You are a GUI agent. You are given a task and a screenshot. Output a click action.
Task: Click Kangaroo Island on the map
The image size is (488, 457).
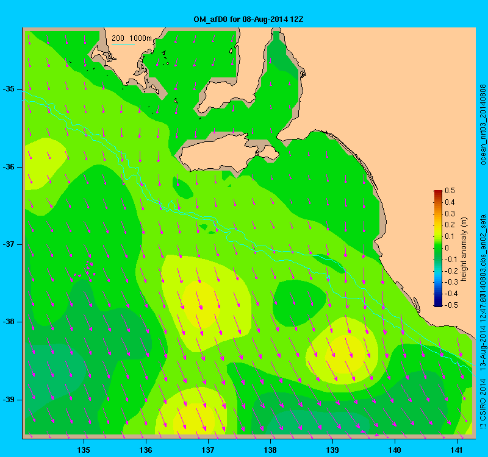pyautogui.click(x=229, y=152)
